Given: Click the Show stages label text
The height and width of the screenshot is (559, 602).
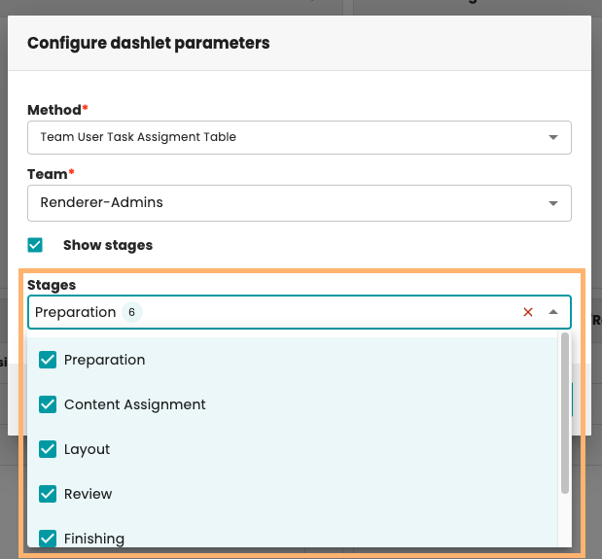Looking at the screenshot, I should 108,245.
